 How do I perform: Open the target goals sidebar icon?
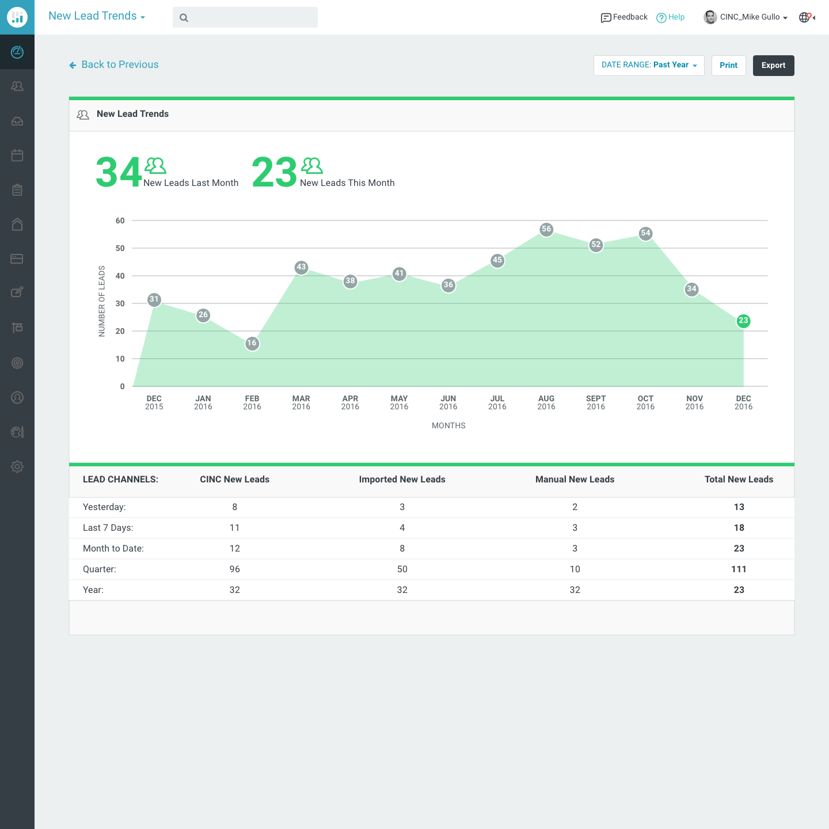point(17,363)
